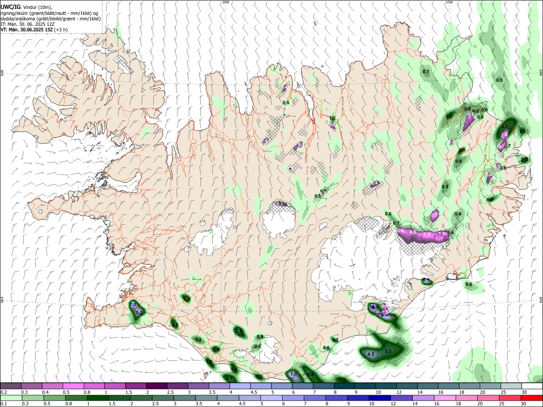543x407 pixels.
Task: Click the 2.8 rainfall value on the map
Action: coord(239,331)
